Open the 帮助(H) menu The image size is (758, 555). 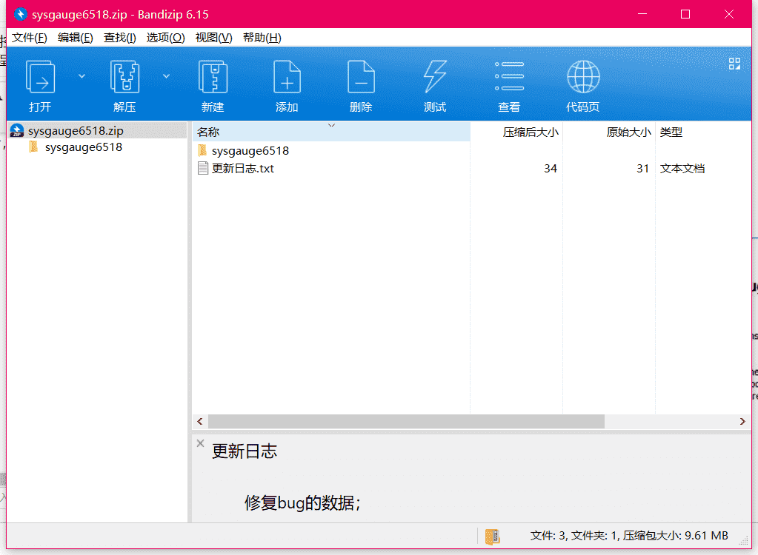point(262,38)
